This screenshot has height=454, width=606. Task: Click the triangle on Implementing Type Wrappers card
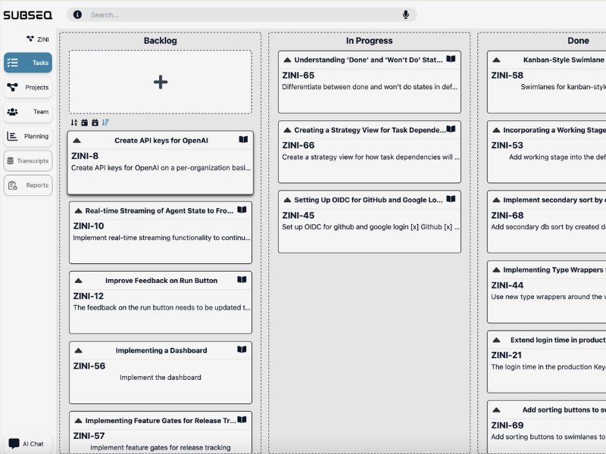pyautogui.click(x=497, y=270)
